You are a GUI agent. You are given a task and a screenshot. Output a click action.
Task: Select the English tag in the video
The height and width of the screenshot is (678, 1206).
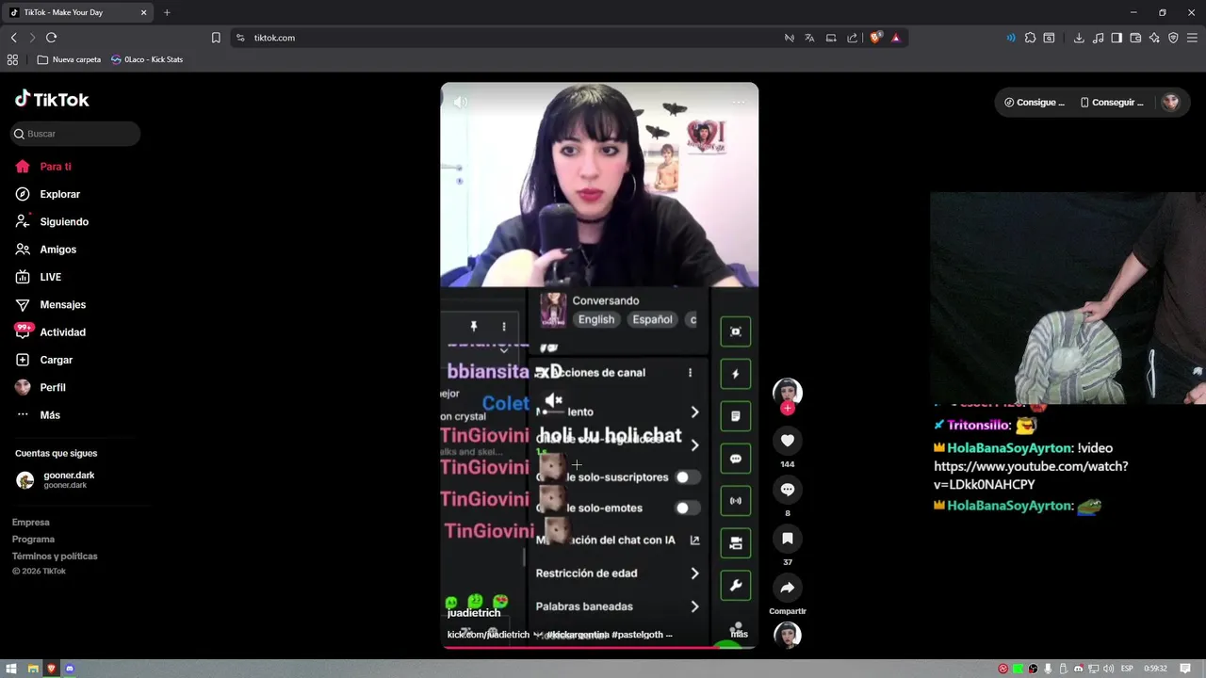click(596, 319)
